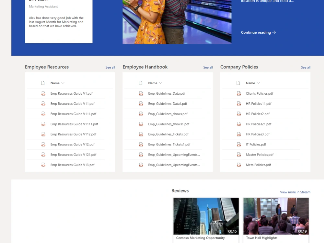Viewport: 324px width, 243px height.
Task: Click PDF icon of Master Policies.pdf
Action: [239, 155]
